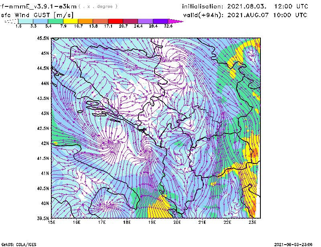Click the "42.5N" latitude label
321x247 pixels.
point(43,128)
